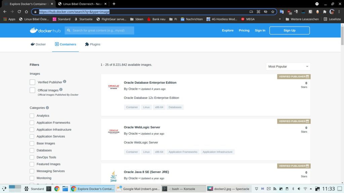Expand the system tray hidden icons arrow
344x193 pixels.
311,189
